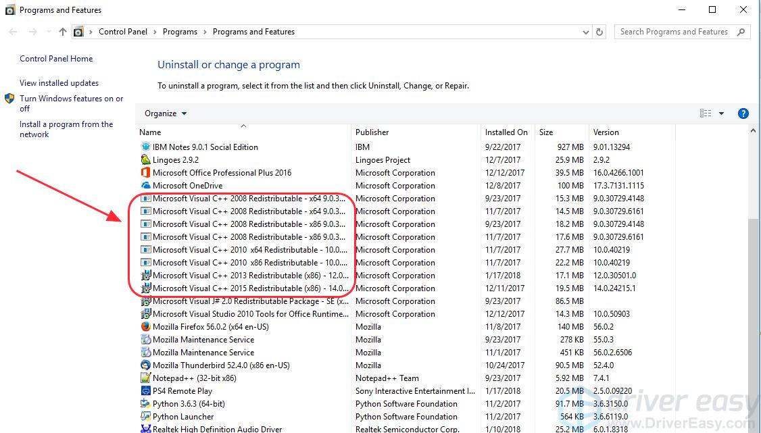Screen dimensions: 761x433
Task: Select the Microsoft OneDrive cloud icon
Action: pyautogui.click(x=145, y=186)
